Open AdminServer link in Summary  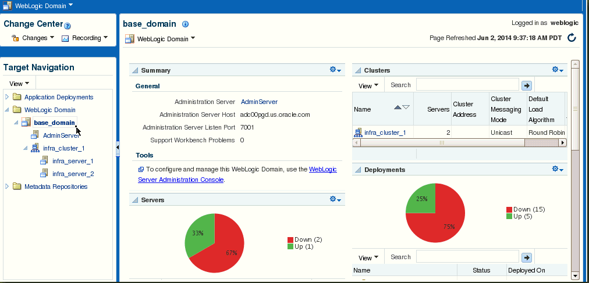click(259, 102)
